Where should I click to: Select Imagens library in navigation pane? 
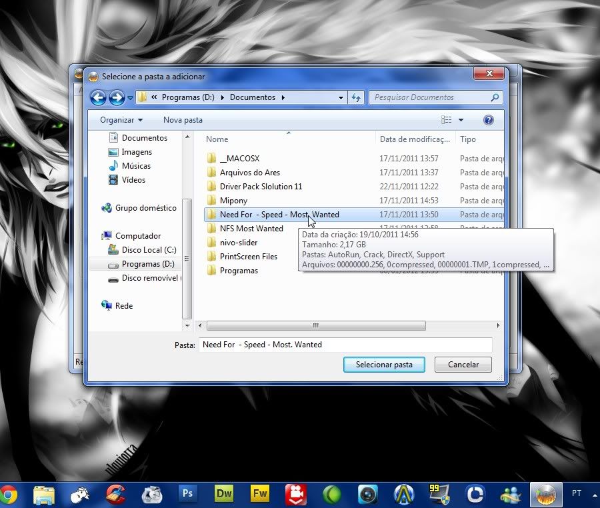(x=137, y=152)
